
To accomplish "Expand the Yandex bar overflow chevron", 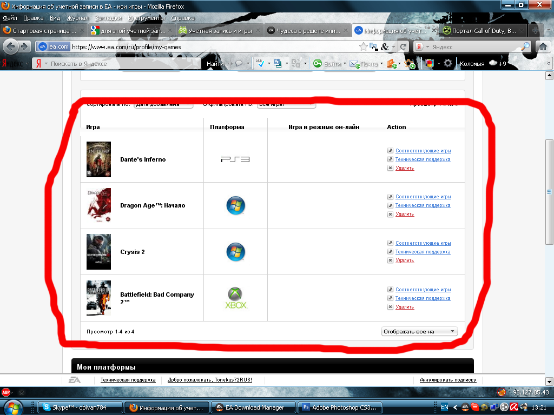I will click(x=549, y=64).
